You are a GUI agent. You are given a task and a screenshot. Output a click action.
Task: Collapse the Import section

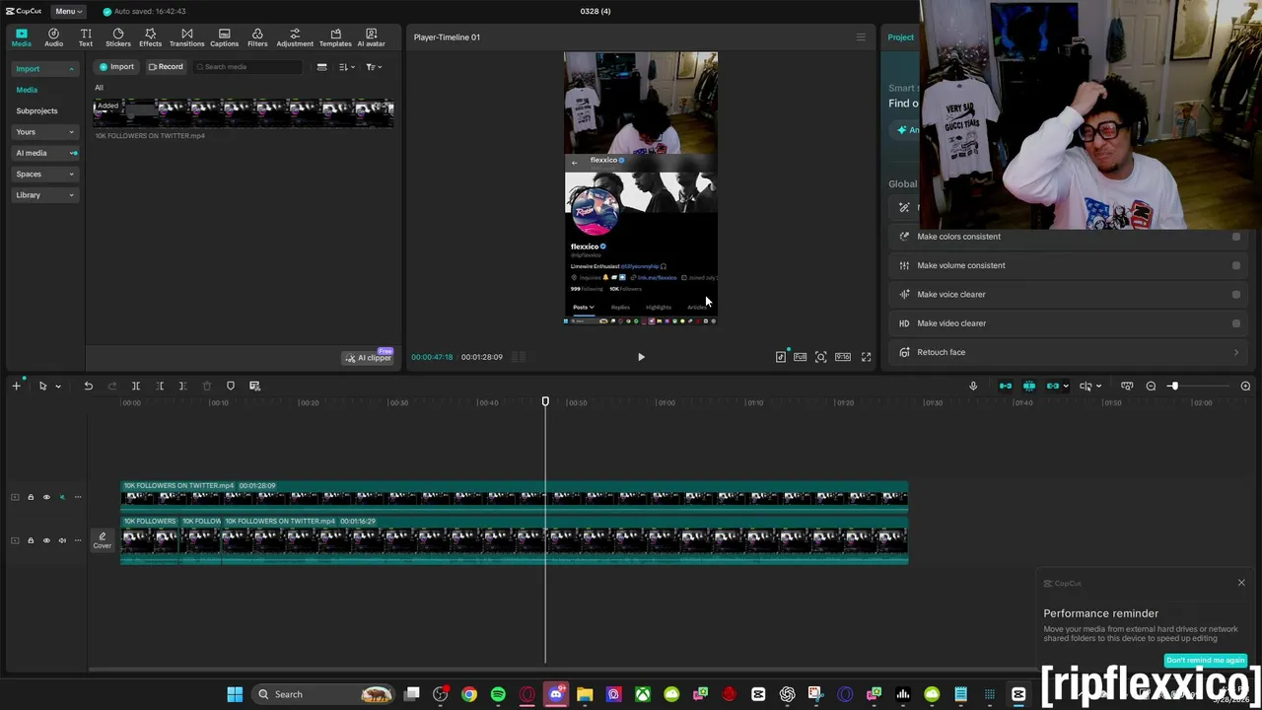pyautogui.click(x=45, y=69)
